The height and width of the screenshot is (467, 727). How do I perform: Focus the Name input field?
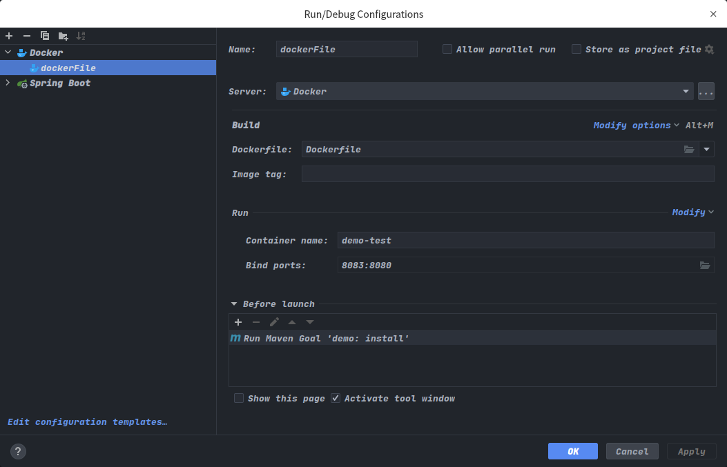click(x=347, y=49)
